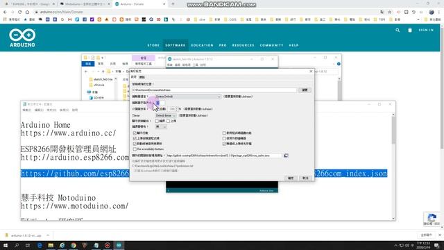Enable the Use accessibility features checkbox
The height and width of the screenshot is (250, 444).
135,149
